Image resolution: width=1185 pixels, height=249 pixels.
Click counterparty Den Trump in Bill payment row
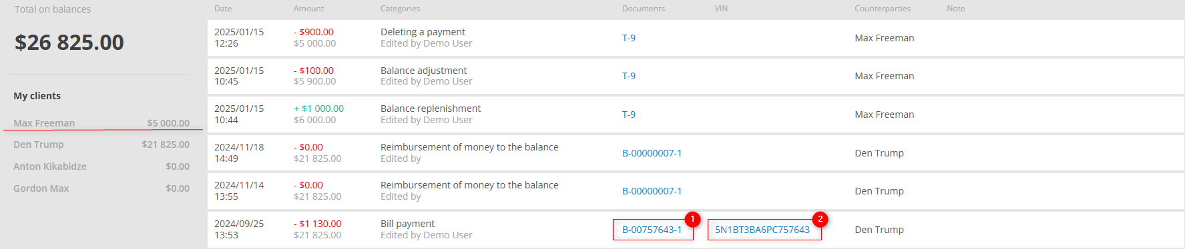(879, 230)
